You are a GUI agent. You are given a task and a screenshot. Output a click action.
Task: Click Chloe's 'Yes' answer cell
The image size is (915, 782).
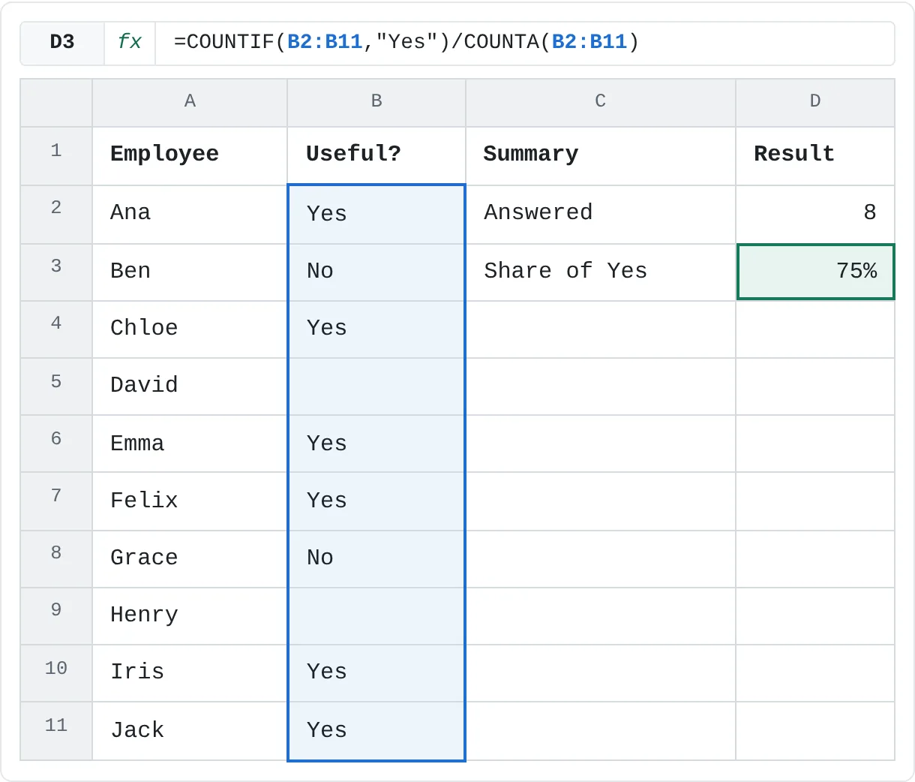(376, 329)
